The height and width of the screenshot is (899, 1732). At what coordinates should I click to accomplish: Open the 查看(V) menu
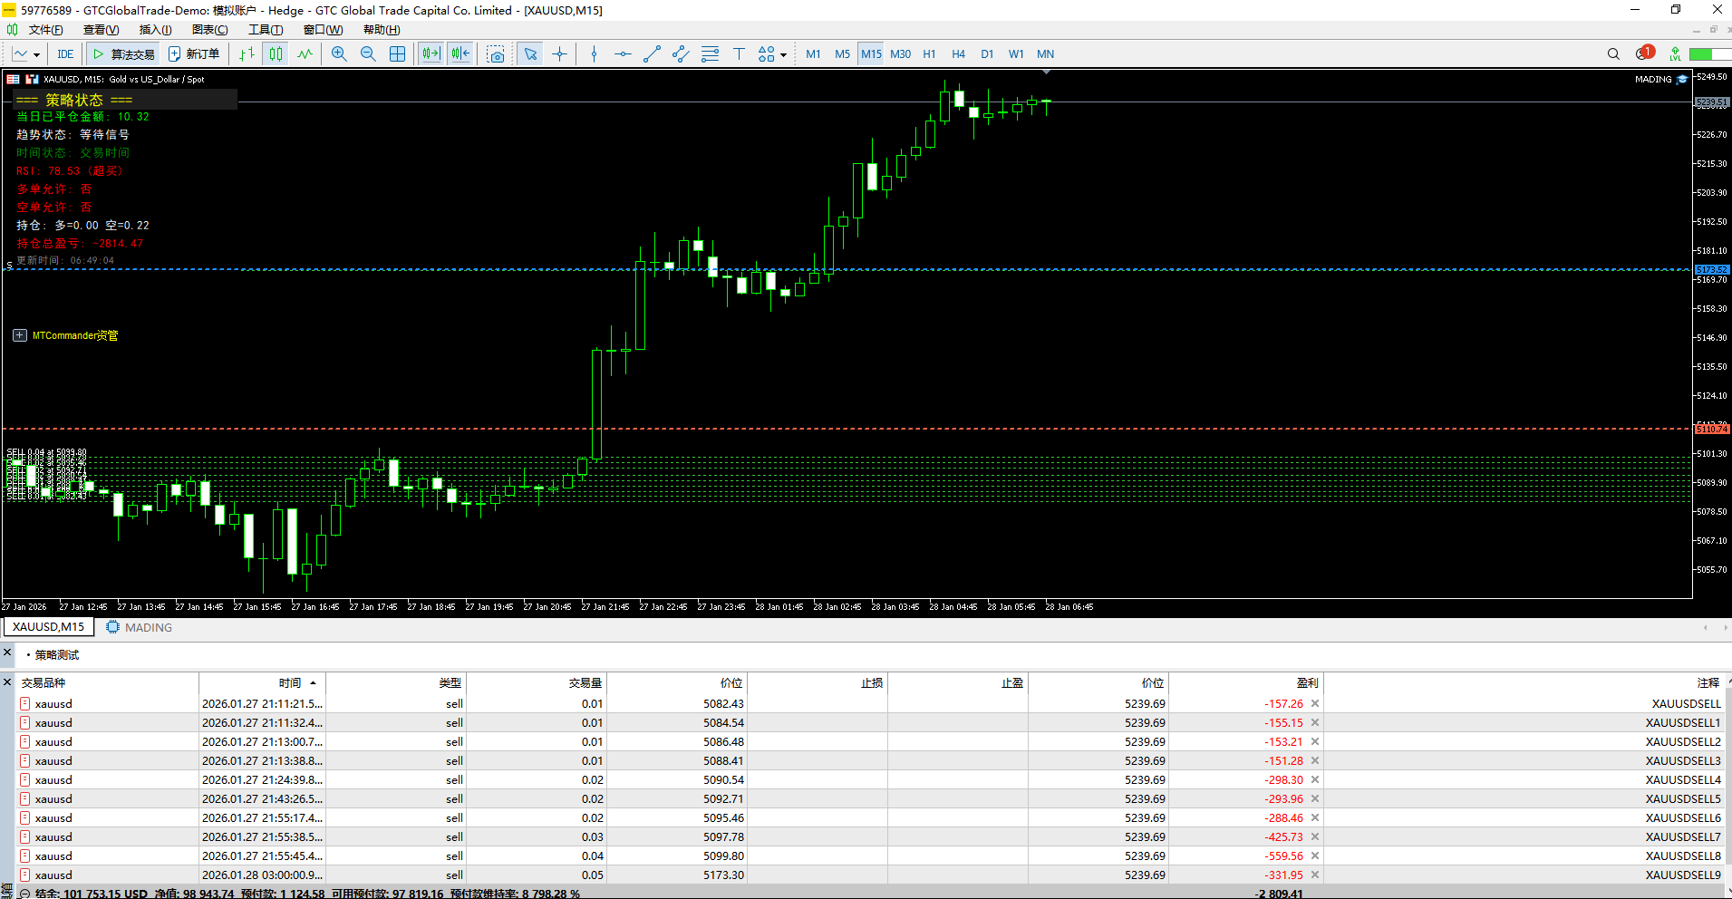tap(101, 30)
